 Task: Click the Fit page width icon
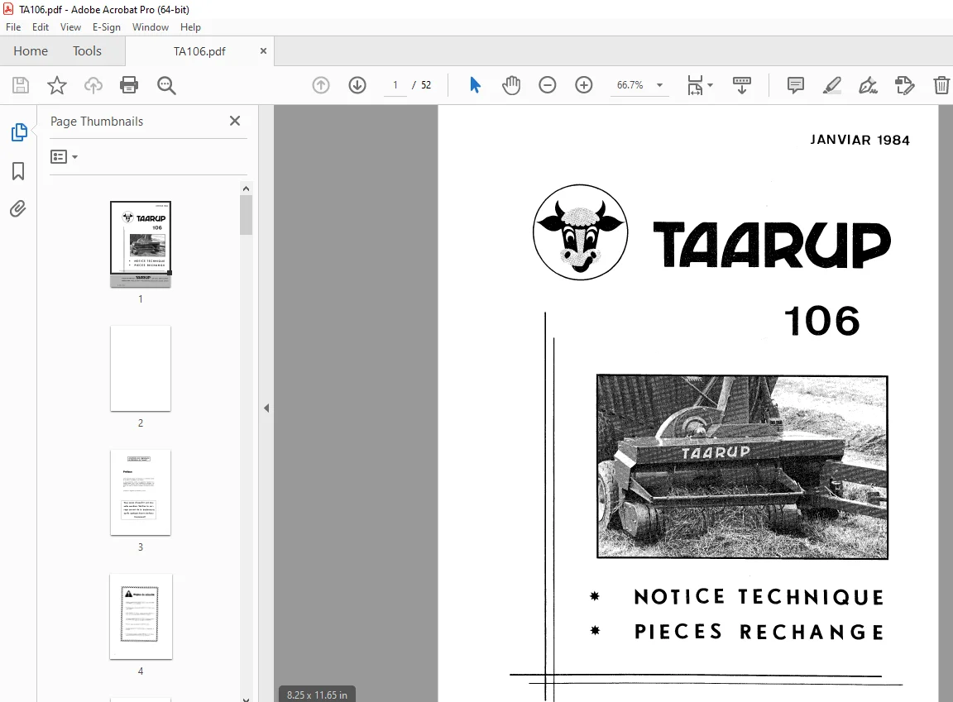coord(695,85)
